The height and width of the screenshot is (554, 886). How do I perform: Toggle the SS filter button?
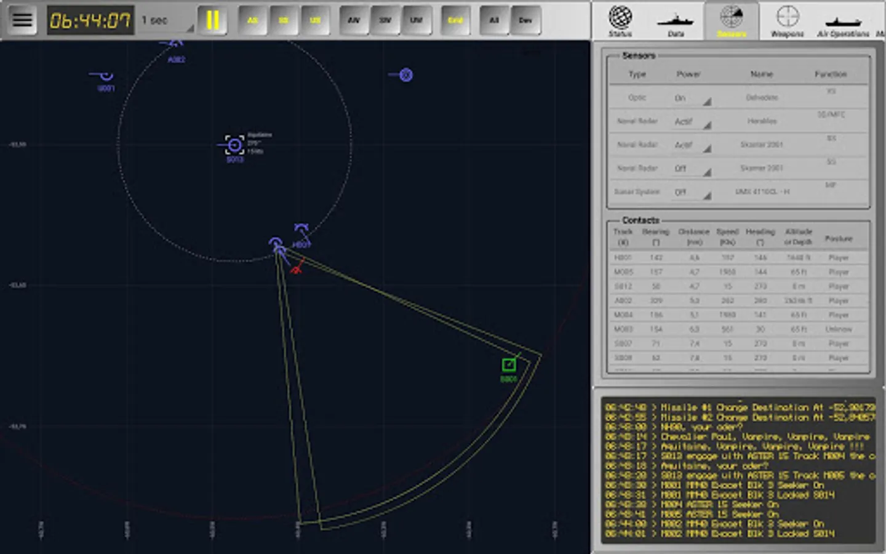(x=284, y=20)
